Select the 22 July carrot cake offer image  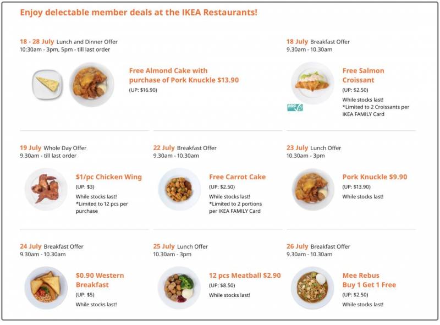[179, 189]
